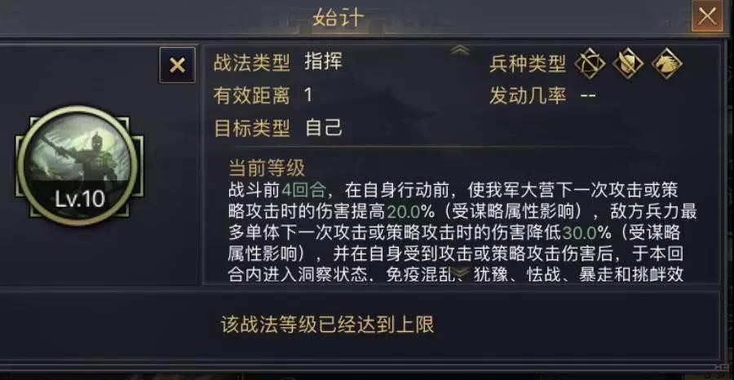Tap the 自己 target type value

tap(323, 128)
